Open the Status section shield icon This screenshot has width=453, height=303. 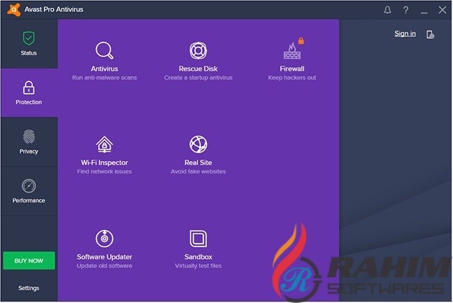(29, 38)
